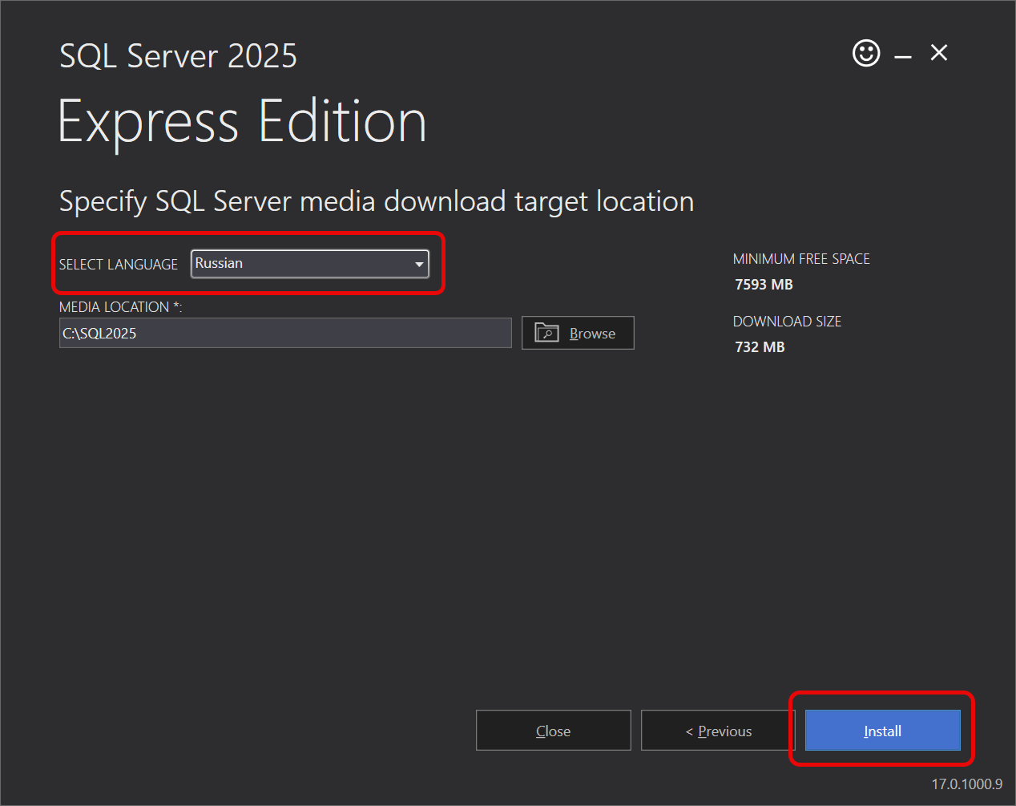This screenshot has width=1016, height=806.
Task: Click the Media Location field C:\SQL2025
Action: click(285, 333)
